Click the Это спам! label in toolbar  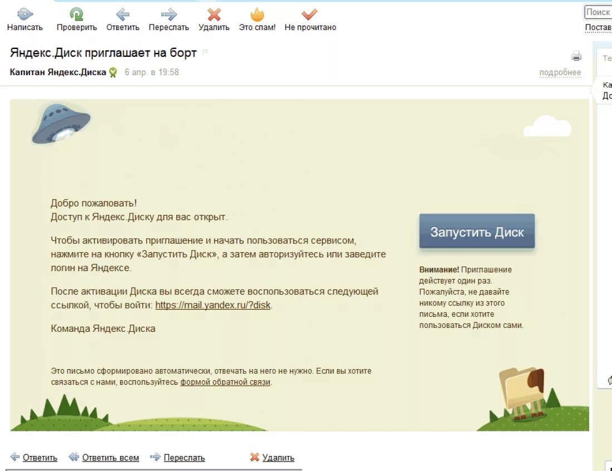coord(257,27)
